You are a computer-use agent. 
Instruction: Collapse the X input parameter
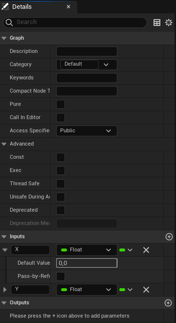(x=5, y=250)
